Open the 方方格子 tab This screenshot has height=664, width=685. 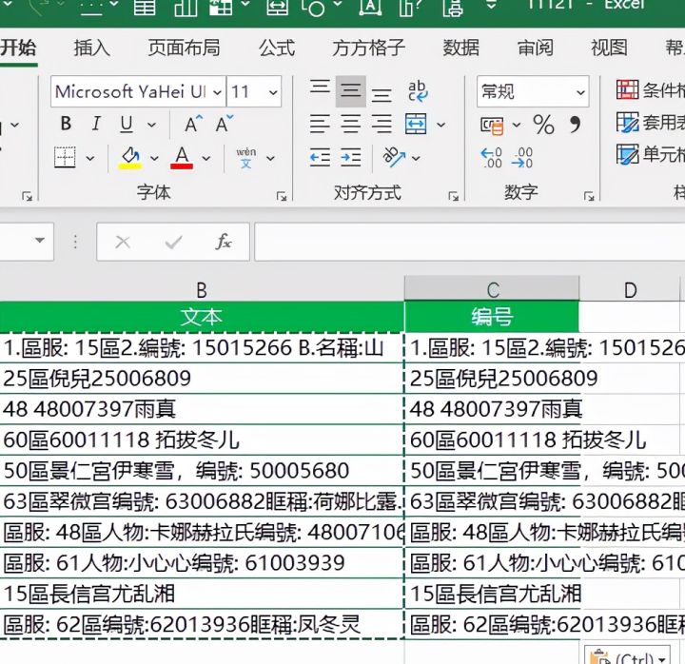tap(369, 49)
